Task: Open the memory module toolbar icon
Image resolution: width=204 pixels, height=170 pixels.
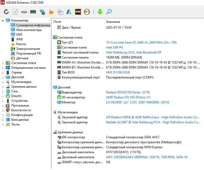Action: click(x=33, y=12)
